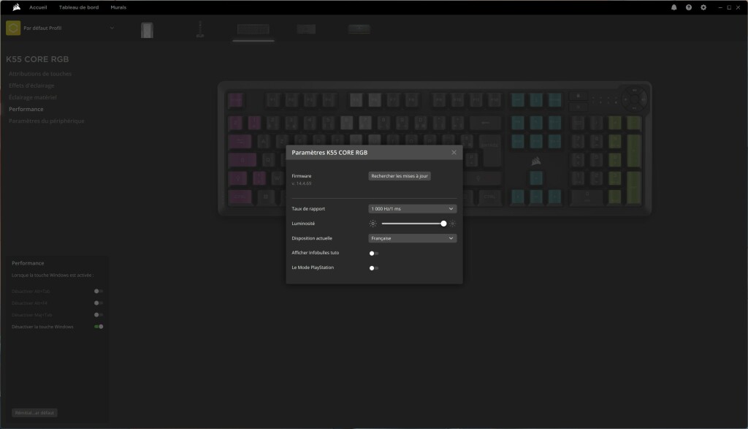This screenshot has height=429, width=748.
Task: Enable the Le Mode PlayStation toggle
Action: tap(373, 267)
